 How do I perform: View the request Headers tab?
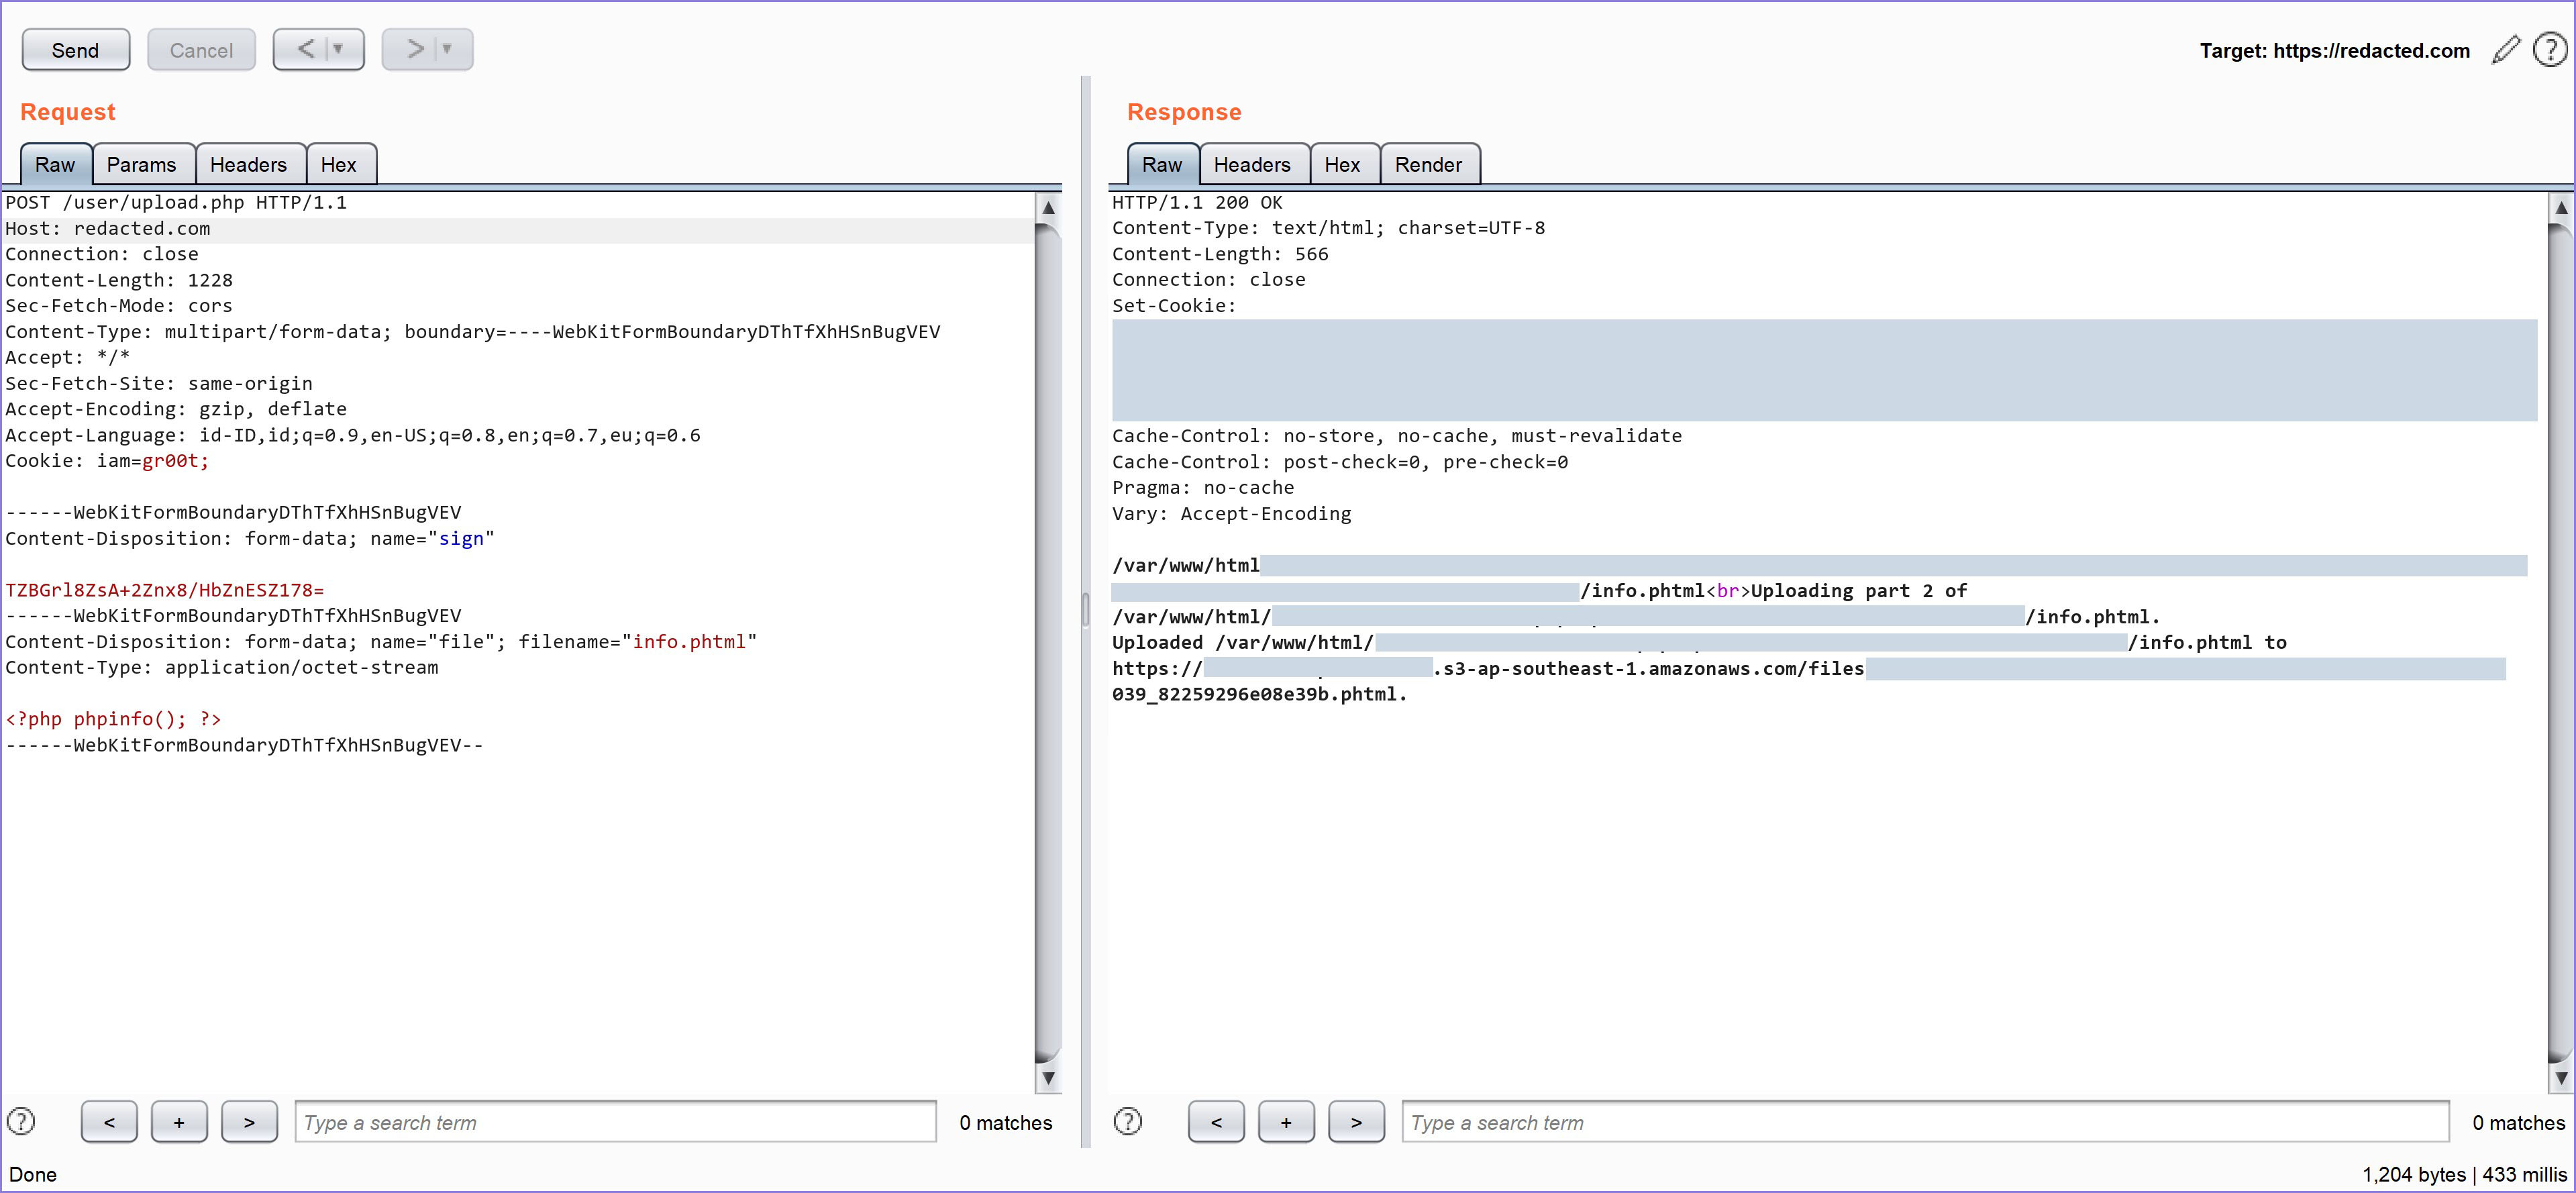pos(250,164)
